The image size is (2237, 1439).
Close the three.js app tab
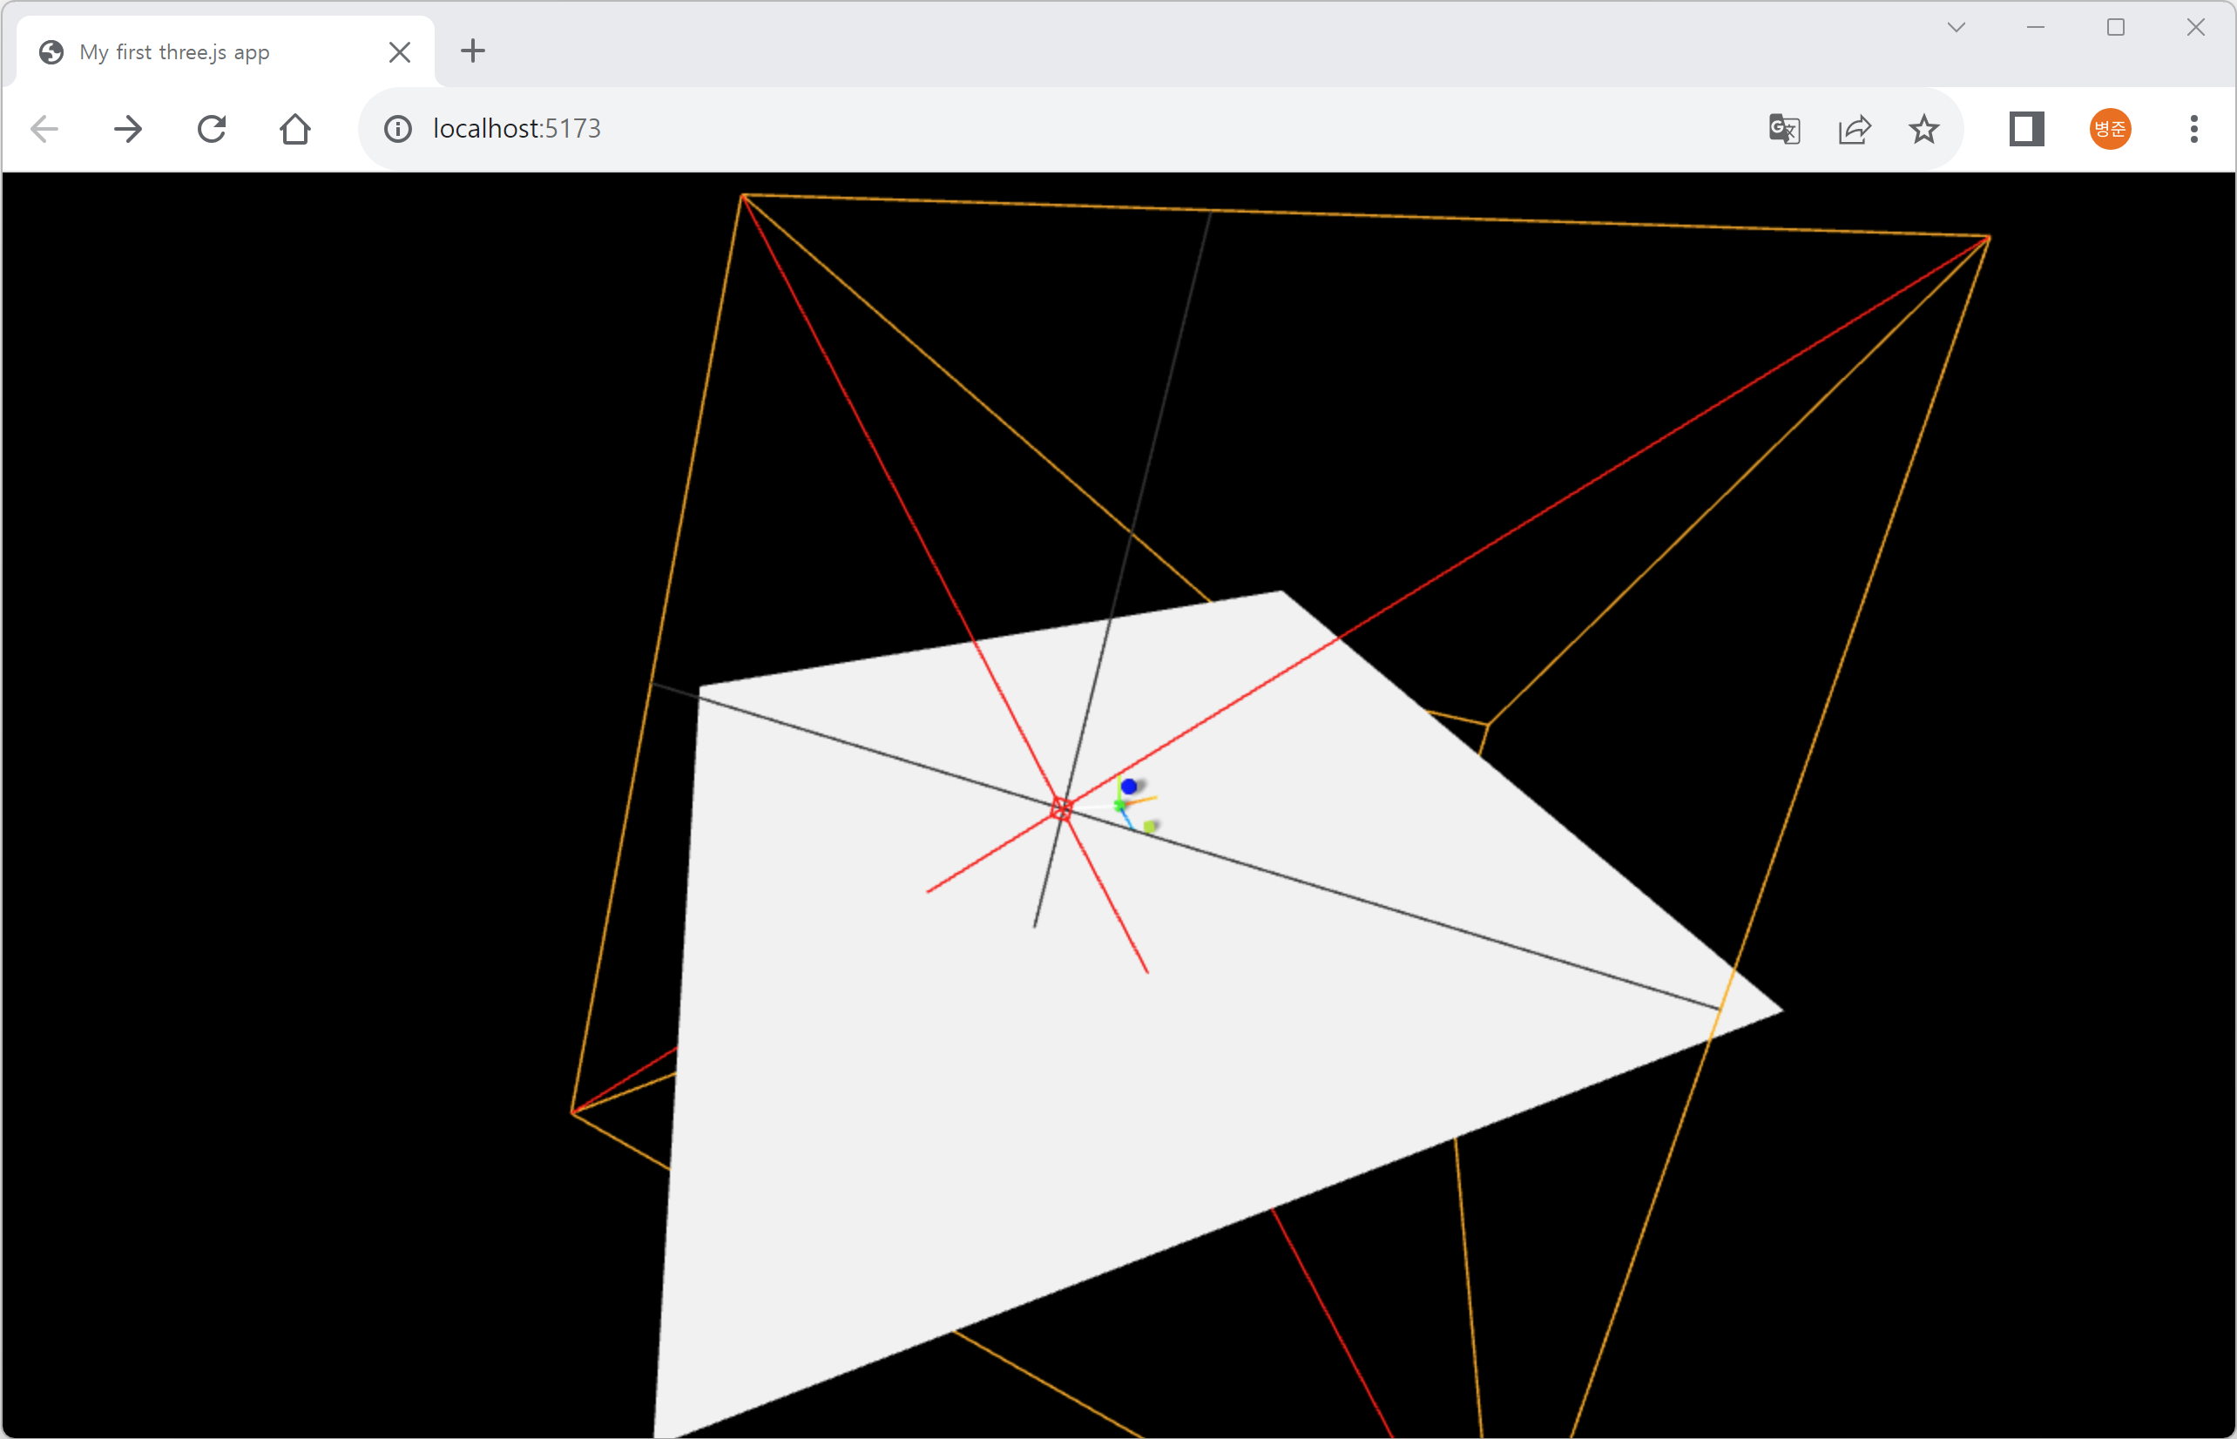tap(400, 52)
